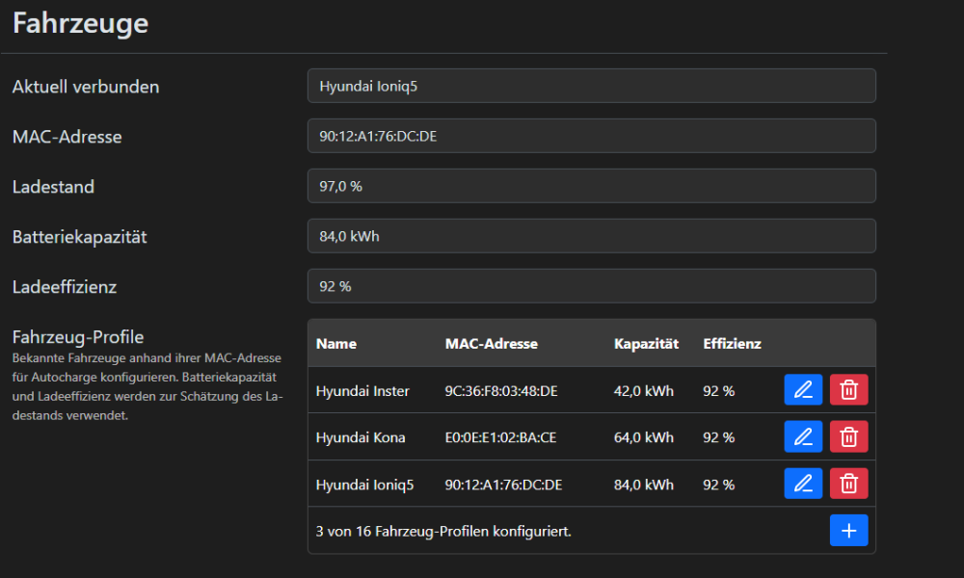Screen dimensions: 964x578
Task: Click the Ladeeffizienz label
Action: click(x=65, y=287)
